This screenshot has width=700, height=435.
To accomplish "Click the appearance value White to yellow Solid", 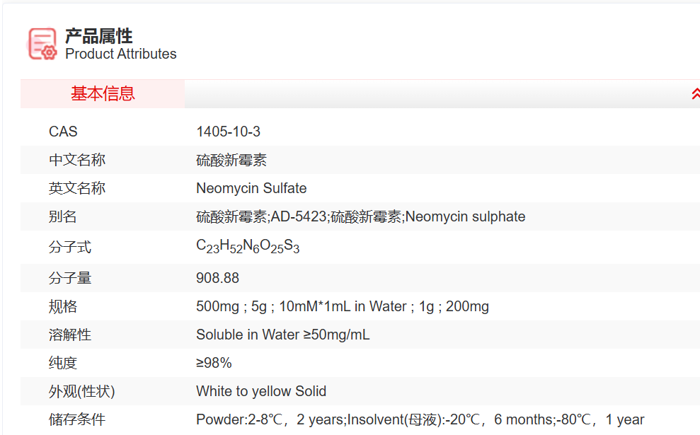I will [261, 392].
